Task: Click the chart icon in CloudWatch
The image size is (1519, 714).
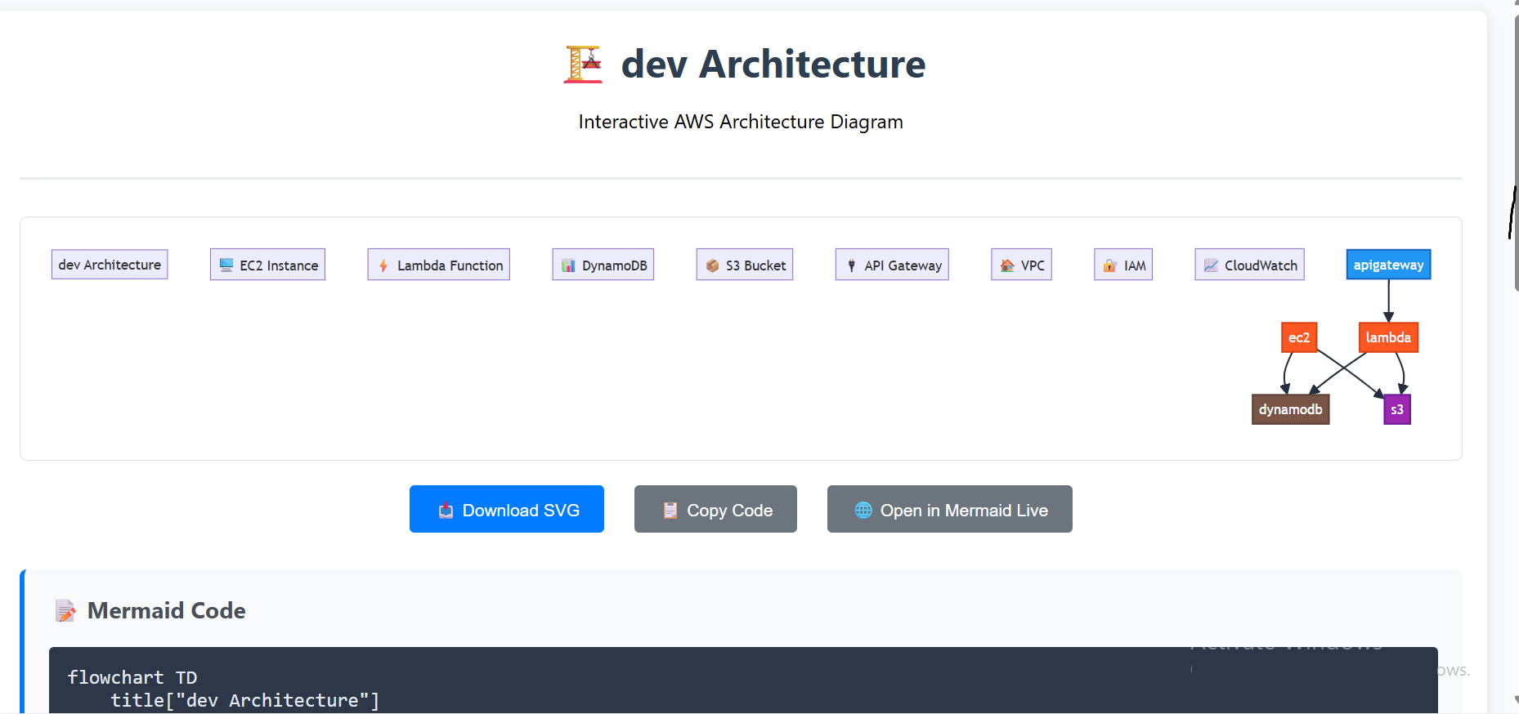Action: (x=1211, y=266)
